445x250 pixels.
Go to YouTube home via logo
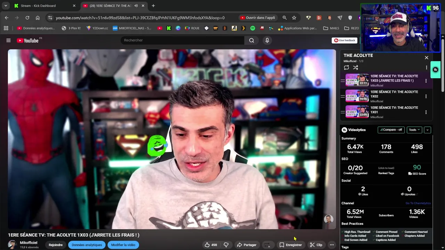coord(27,41)
